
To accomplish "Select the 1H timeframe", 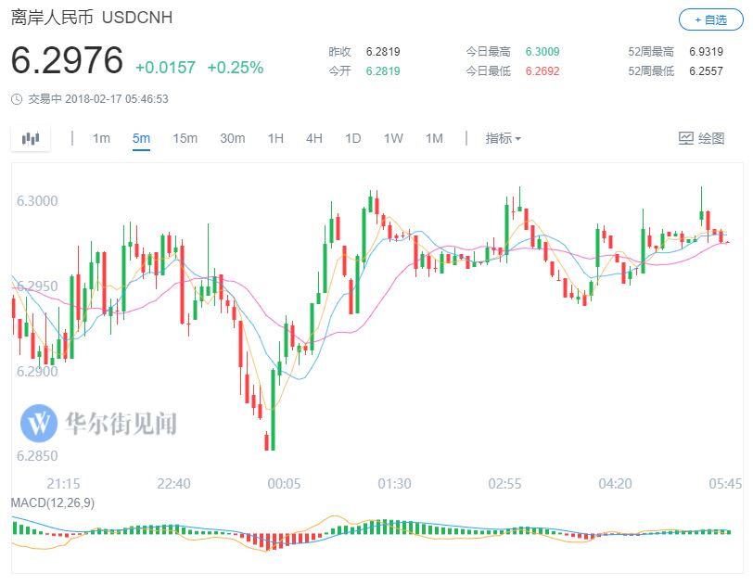I will [275, 139].
